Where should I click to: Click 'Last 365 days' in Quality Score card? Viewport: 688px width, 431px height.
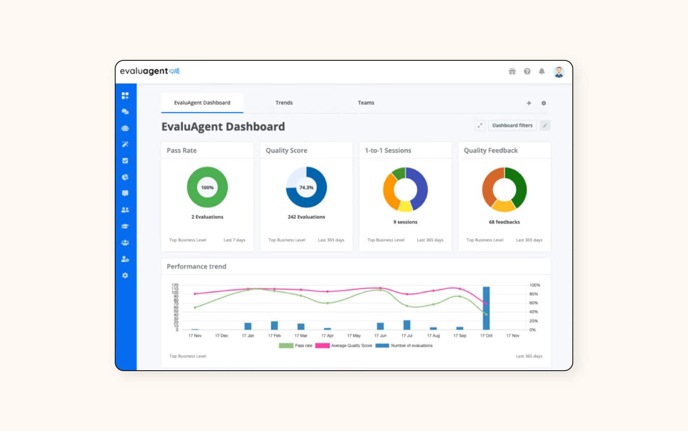tap(331, 240)
